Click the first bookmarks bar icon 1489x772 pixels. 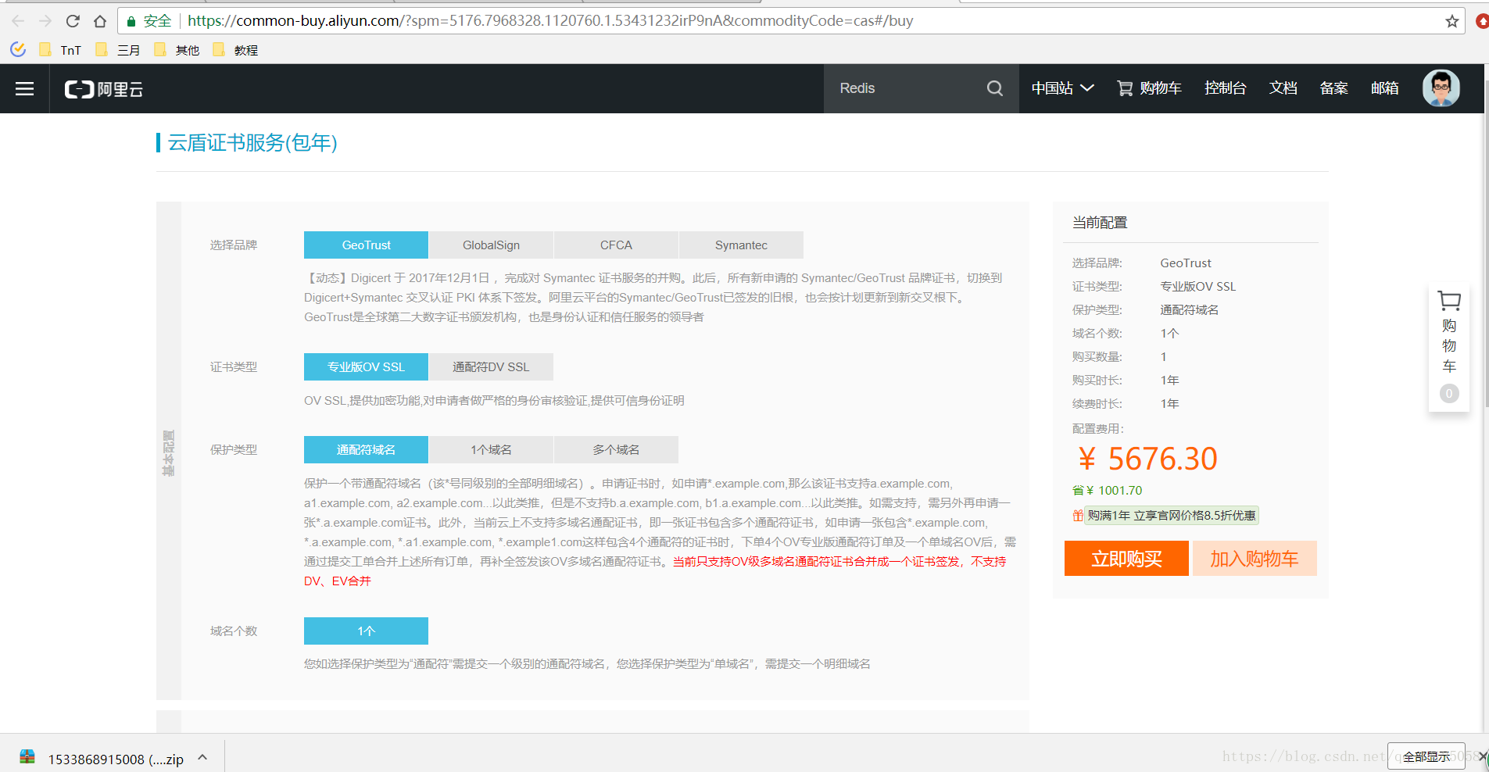[18, 50]
